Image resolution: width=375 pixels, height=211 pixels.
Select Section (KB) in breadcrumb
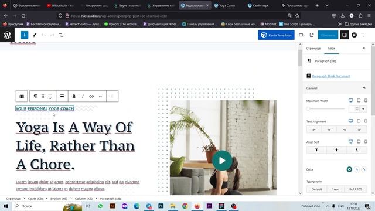click(59, 199)
